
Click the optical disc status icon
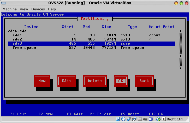click(123, 119)
